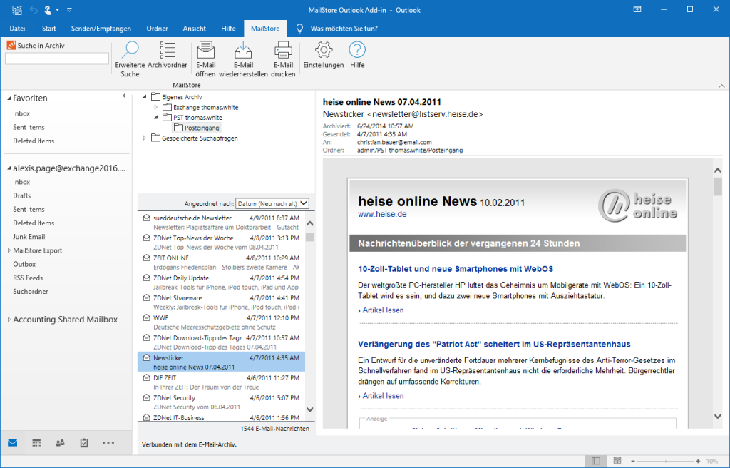
Task: Open the Angeordnet nach sort dropdown
Action: (x=273, y=203)
